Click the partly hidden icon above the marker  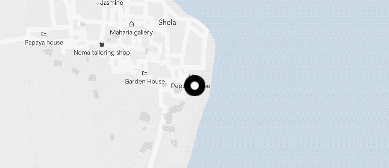[191, 76]
